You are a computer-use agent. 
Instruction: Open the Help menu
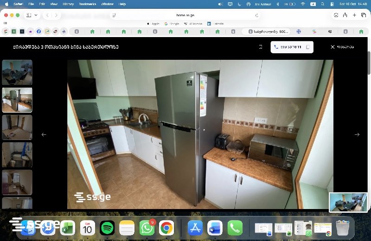(x=122, y=4)
